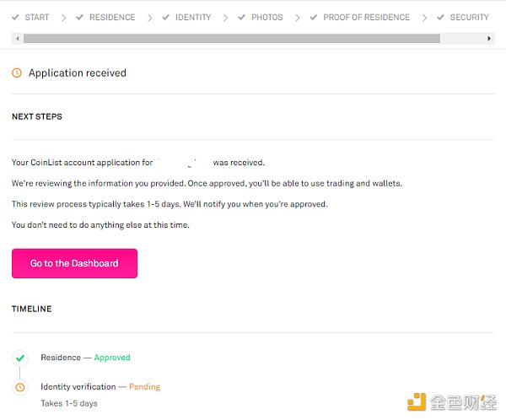The height and width of the screenshot is (420, 506).
Task: Click the checkmark icon before SECURITY
Action: point(440,17)
